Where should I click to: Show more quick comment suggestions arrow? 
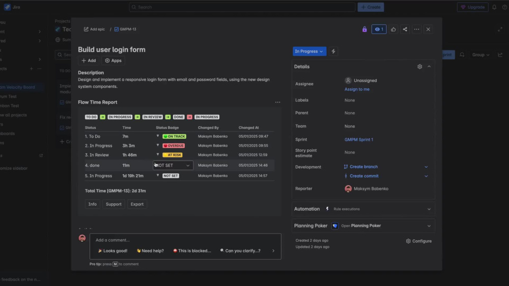[273, 251]
